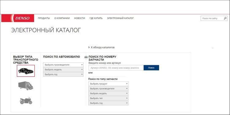The width and height of the screenshot is (230, 115).
Task: Click the site search magnifier icon
Action: pyautogui.click(x=225, y=18)
